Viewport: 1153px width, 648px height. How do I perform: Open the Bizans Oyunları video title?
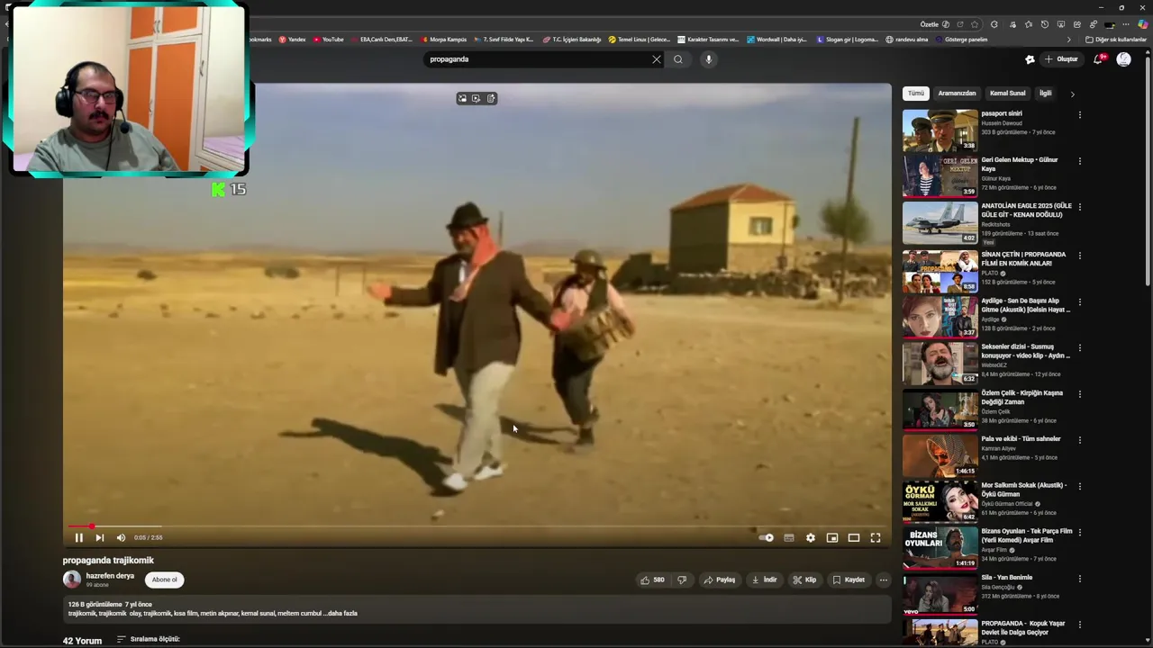pyautogui.click(x=1026, y=535)
